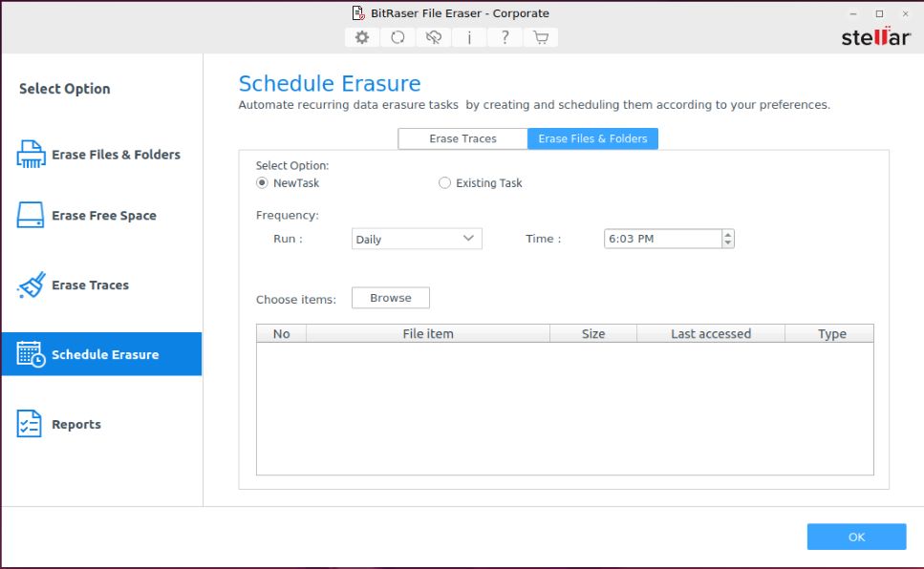The image size is (924, 569).
Task: Open Erase Traces in sidebar
Action: 101,285
